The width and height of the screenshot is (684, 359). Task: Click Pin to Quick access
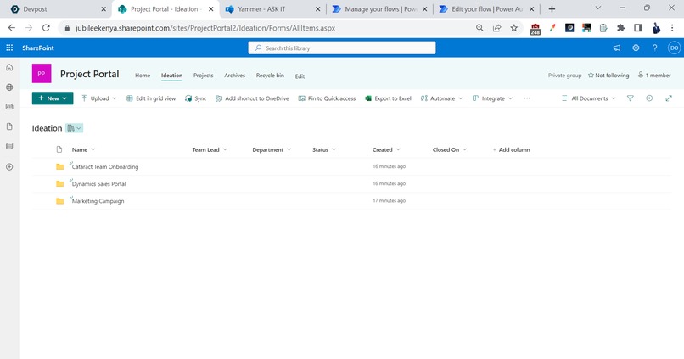327,98
